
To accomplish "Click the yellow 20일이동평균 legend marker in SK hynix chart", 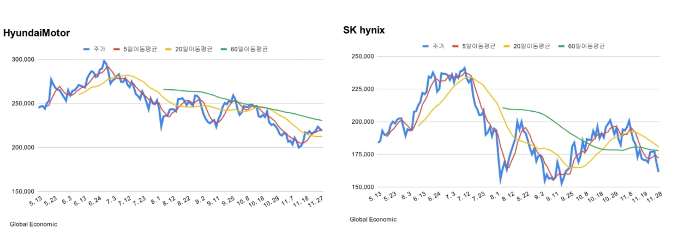I will coord(507,46).
